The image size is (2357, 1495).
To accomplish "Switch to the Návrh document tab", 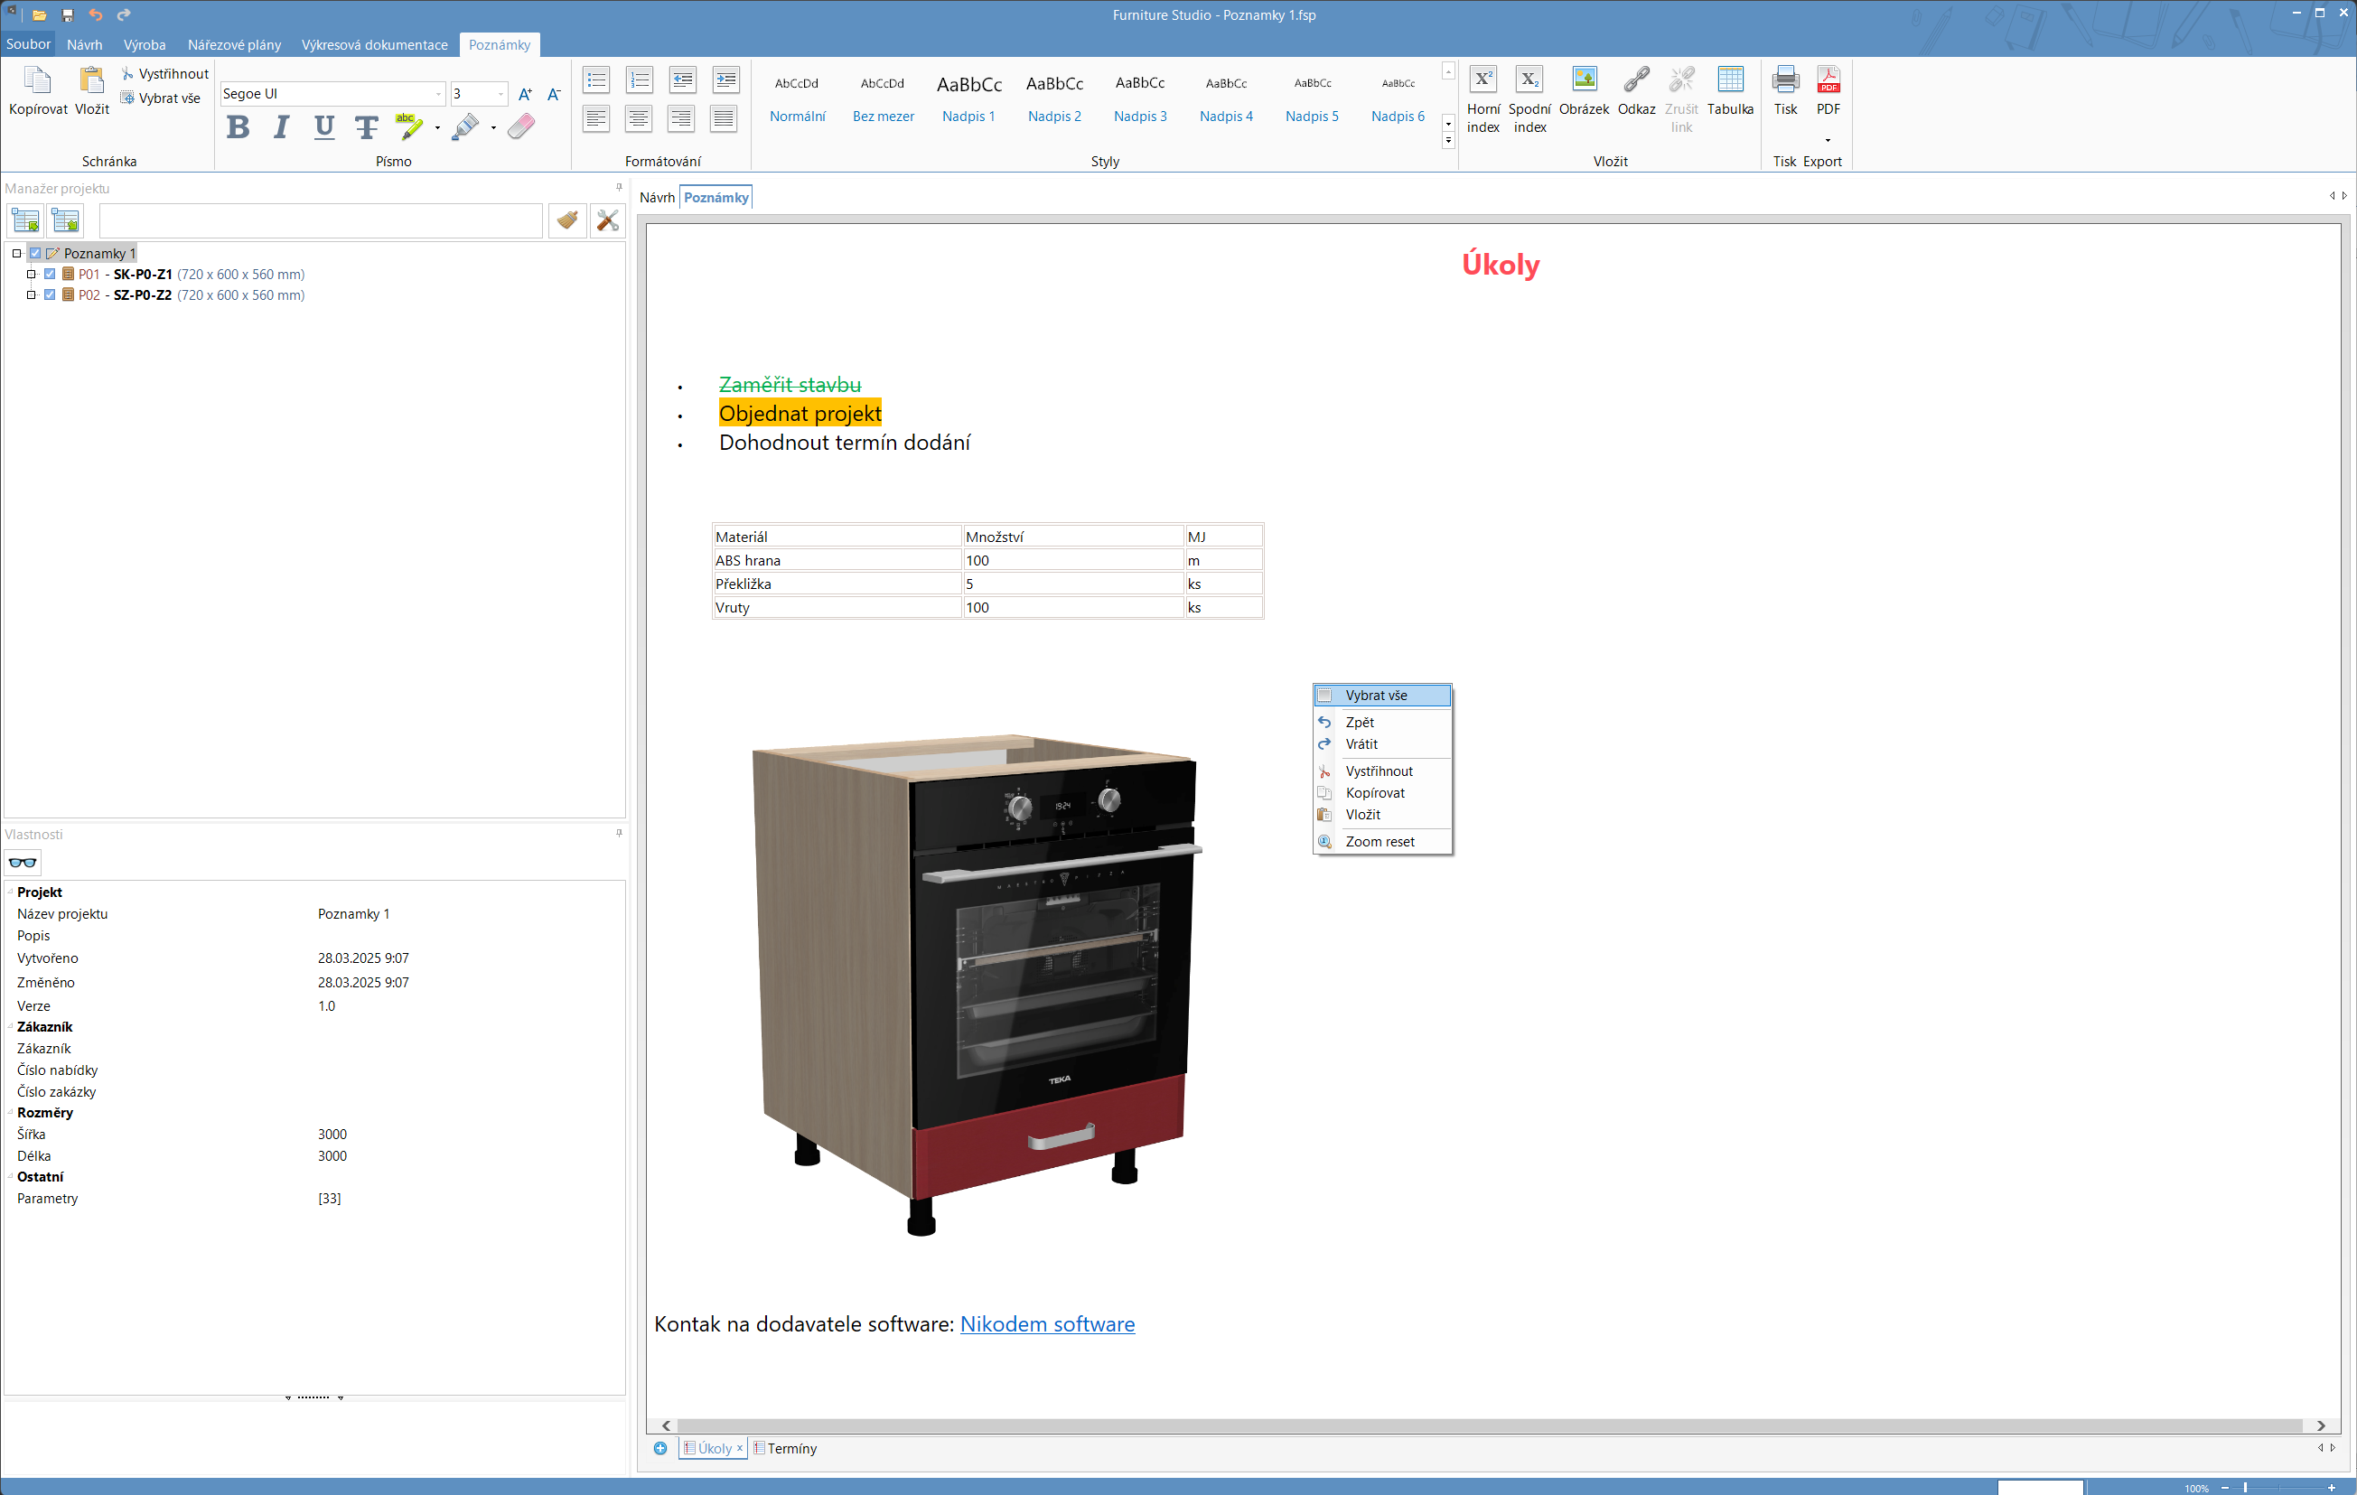I will click(x=657, y=198).
